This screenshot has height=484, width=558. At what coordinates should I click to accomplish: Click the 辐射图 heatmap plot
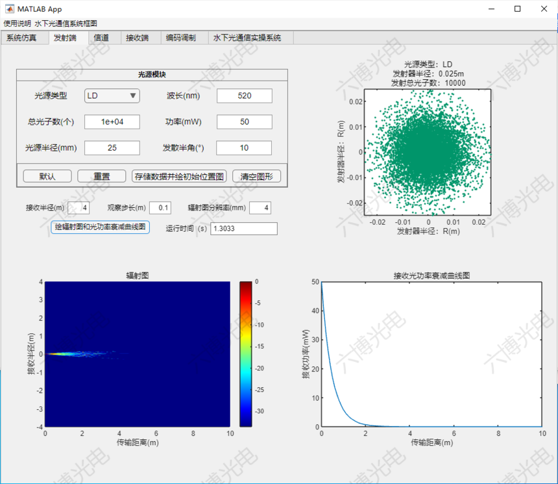tap(138, 354)
